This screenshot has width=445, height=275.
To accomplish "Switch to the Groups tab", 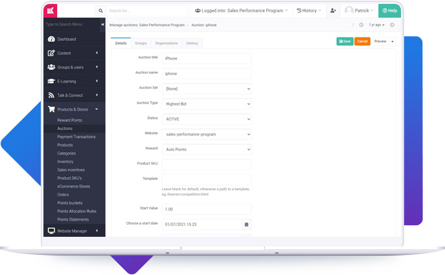I will click(x=141, y=43).
